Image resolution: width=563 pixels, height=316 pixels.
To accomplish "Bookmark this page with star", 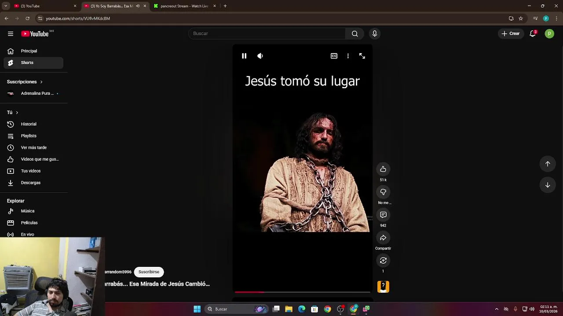I will [x=521, y=18].
